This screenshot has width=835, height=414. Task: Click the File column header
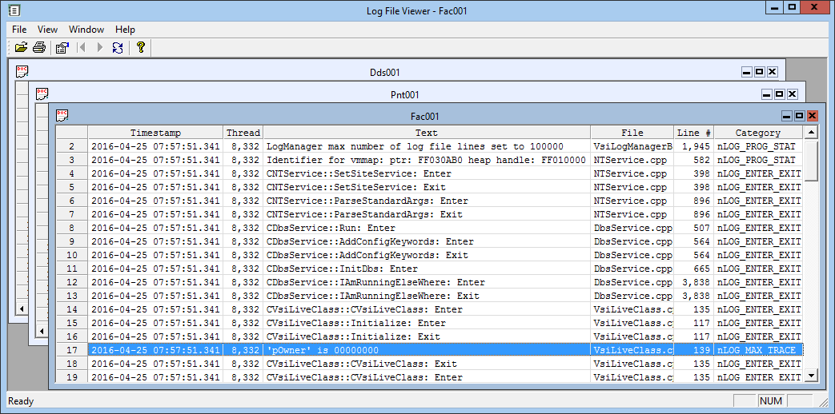click(x=632, y=133)
